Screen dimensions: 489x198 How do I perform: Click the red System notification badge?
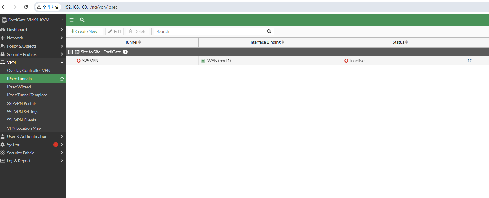(56, 145)
